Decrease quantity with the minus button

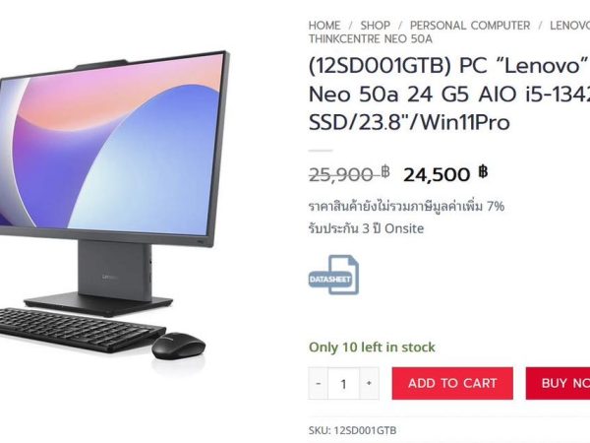point(319,384)
